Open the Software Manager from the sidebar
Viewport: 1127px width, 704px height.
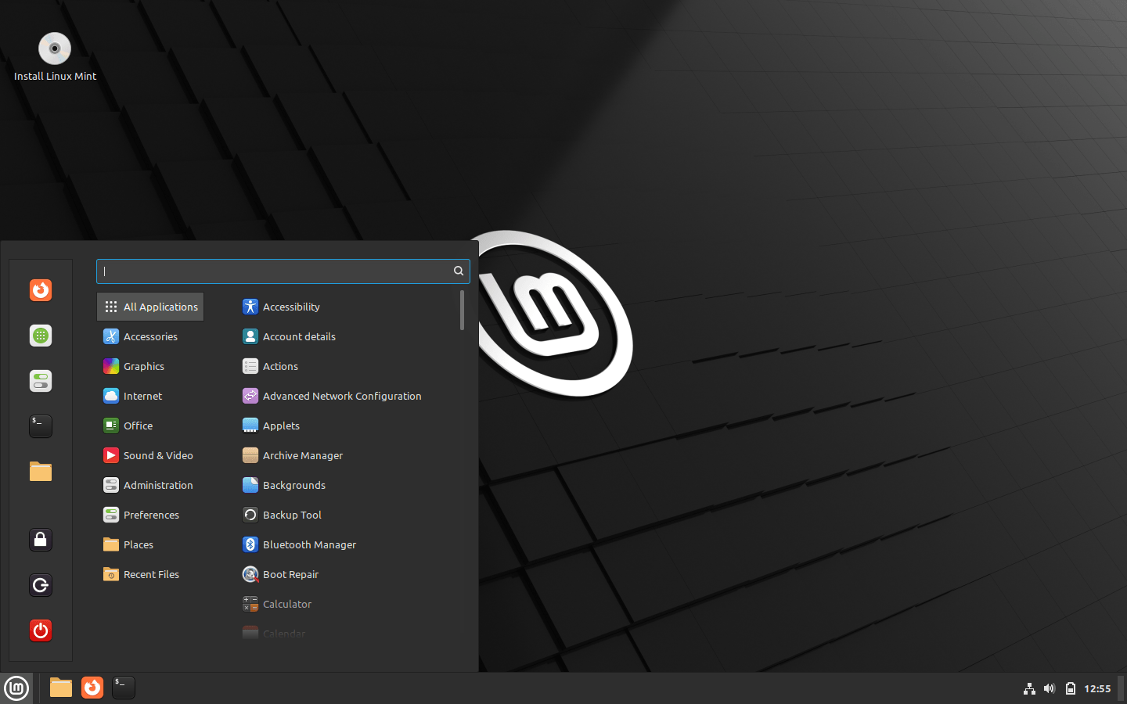[40, 336]
